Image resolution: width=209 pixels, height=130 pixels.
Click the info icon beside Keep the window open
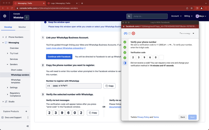pyautogui.click(x=45, y=22)
